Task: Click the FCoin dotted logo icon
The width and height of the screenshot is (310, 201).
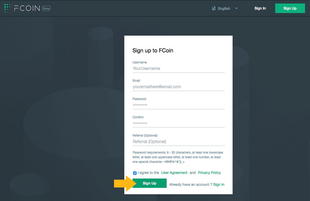Action: (8, 8)
